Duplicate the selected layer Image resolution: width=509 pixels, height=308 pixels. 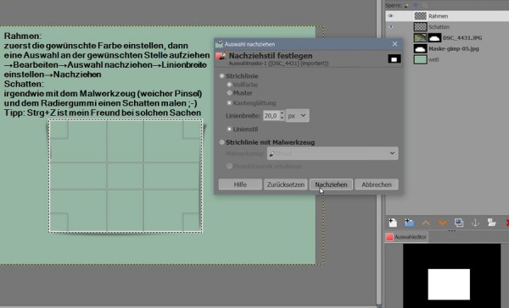pyautogui.click(x=459, y=223)
